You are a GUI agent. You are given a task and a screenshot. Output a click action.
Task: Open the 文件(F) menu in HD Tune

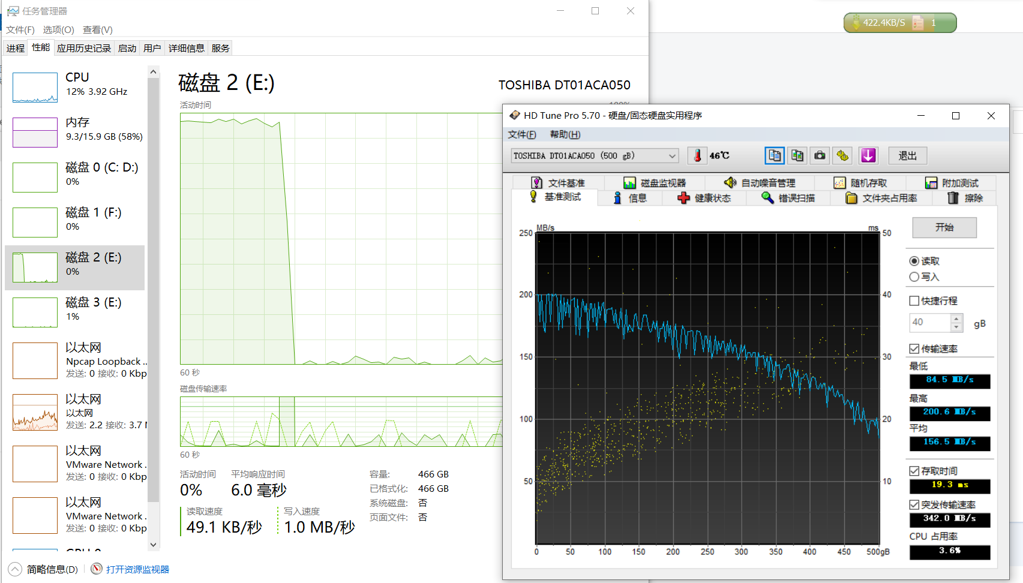click(x=521, y=134)
